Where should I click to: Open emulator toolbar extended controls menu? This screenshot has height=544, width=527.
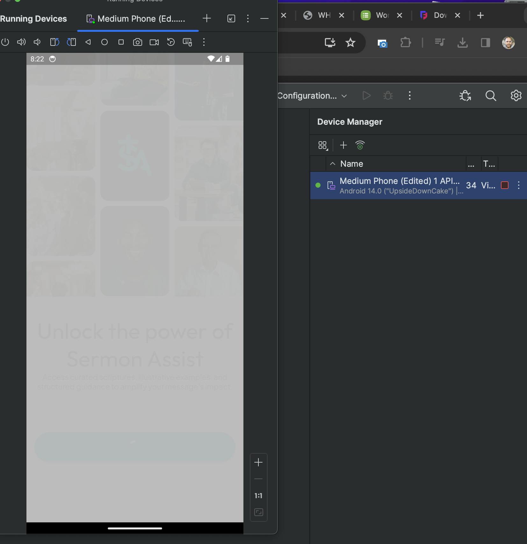[x=204, y=42]
